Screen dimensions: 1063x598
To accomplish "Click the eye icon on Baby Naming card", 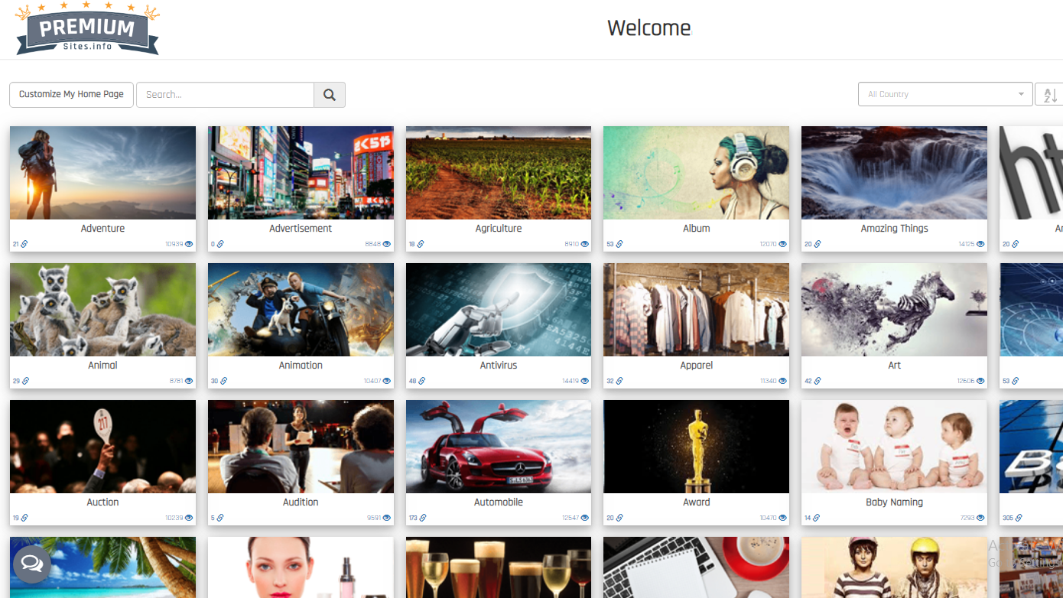I will click(x=980, y=518).
